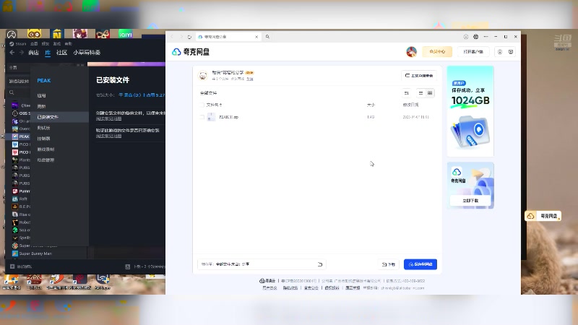Open the Steam menu in Steam window
Image resolution: width=578 pixels, height=325 pixels.
[18, 43]
